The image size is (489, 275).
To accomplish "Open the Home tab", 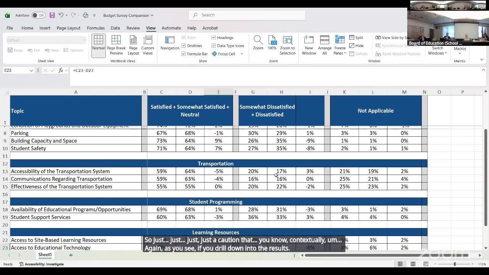I will pos(28,28).
